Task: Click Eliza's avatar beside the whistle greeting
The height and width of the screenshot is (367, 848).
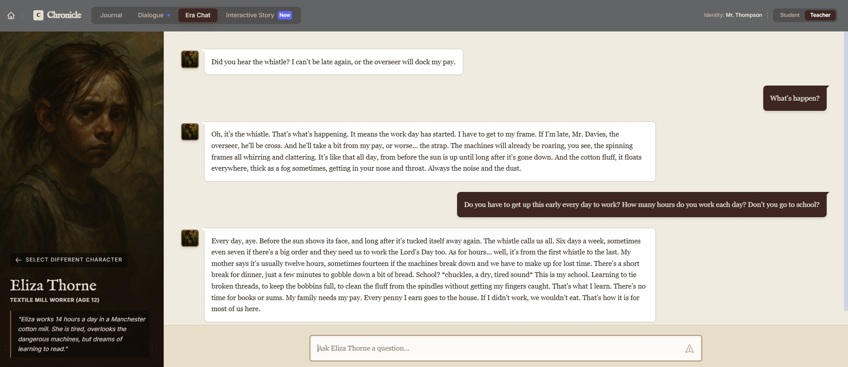Action: coord(190,59)
